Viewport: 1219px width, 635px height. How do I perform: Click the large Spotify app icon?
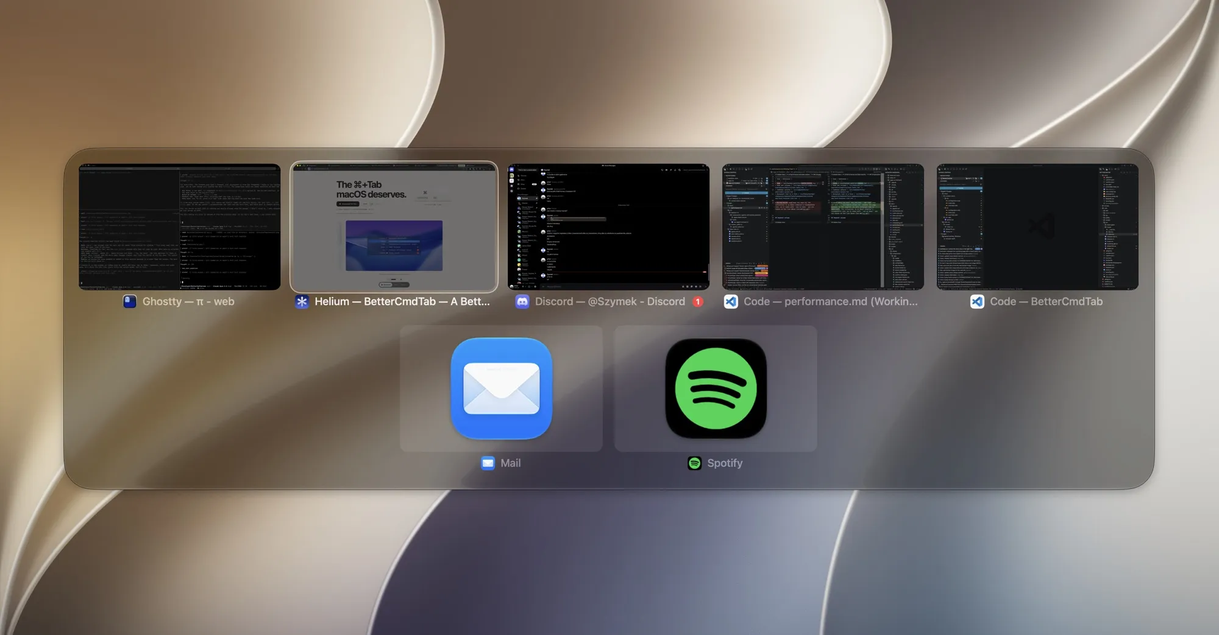pyautogui.click(x=716, y=388)
